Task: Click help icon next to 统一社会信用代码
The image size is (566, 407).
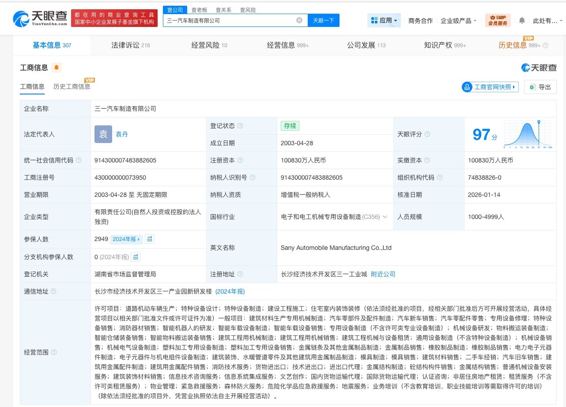Action: point(79,160)
